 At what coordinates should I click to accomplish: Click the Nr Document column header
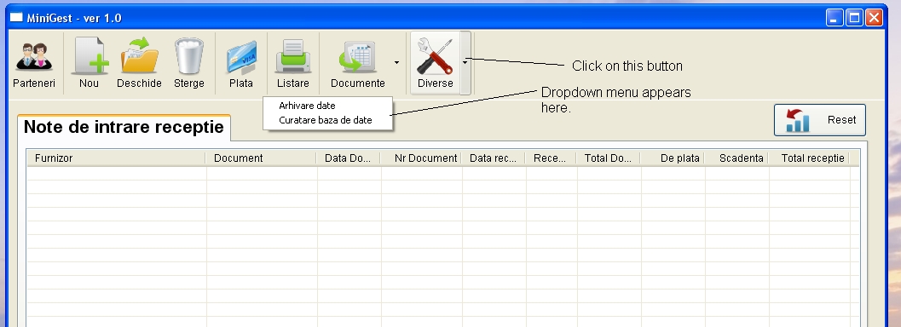[x=421, y=158]
